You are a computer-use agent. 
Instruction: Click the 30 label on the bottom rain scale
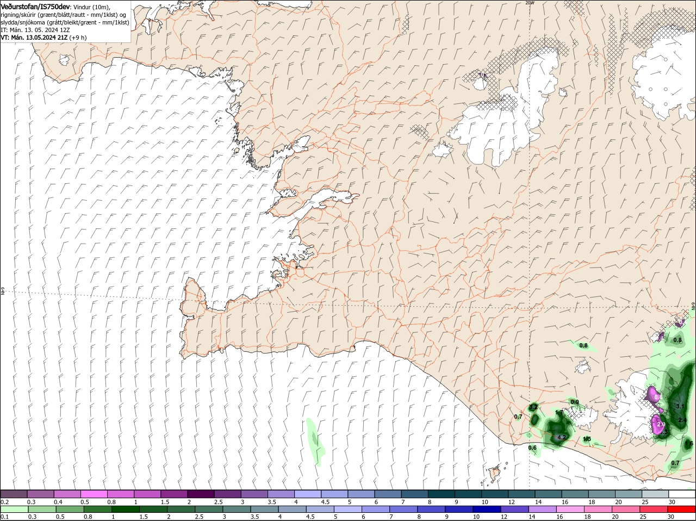point(671,517)
